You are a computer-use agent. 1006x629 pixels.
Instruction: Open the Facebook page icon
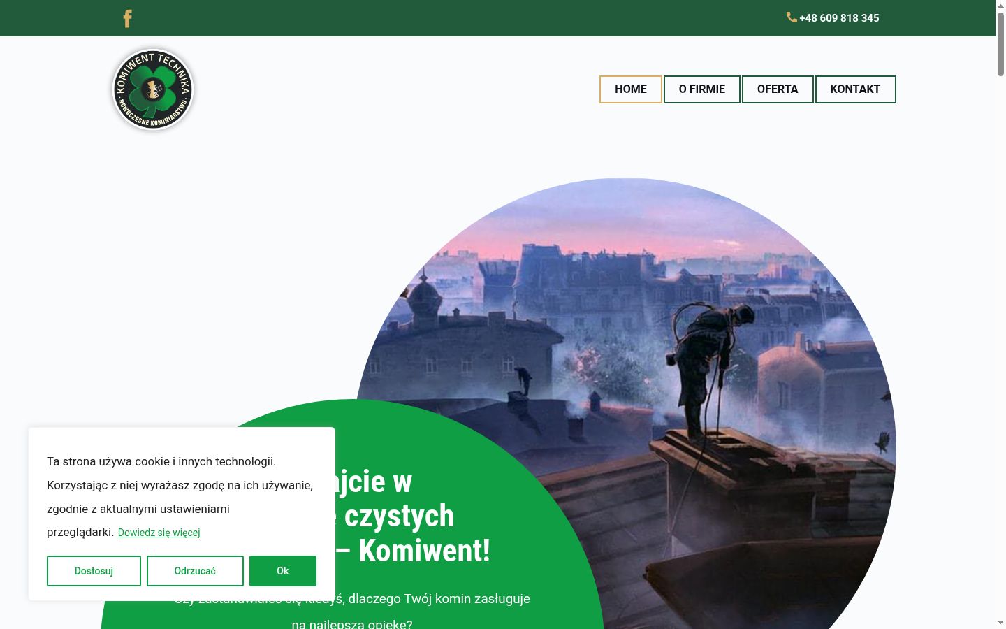[x=127, y=19]
